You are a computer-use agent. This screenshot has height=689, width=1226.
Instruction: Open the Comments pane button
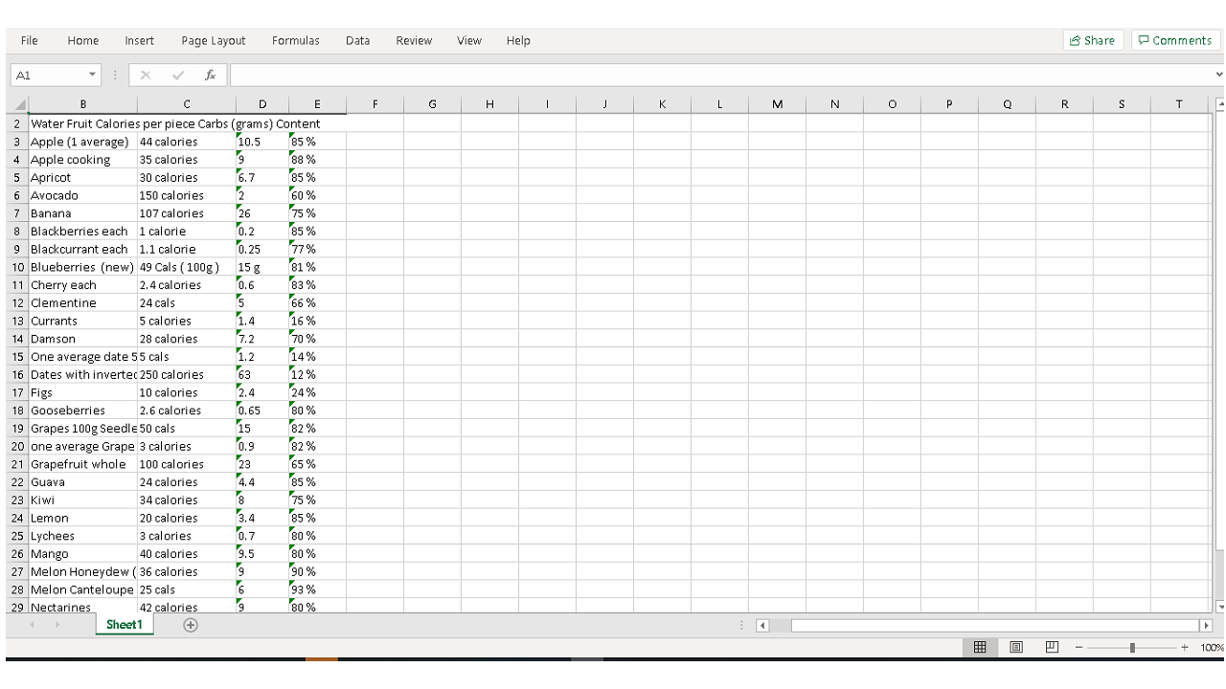point(1175,40)
